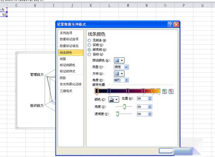
Task: Open the 标记线颜色 tab
Action: pos(68,65)
